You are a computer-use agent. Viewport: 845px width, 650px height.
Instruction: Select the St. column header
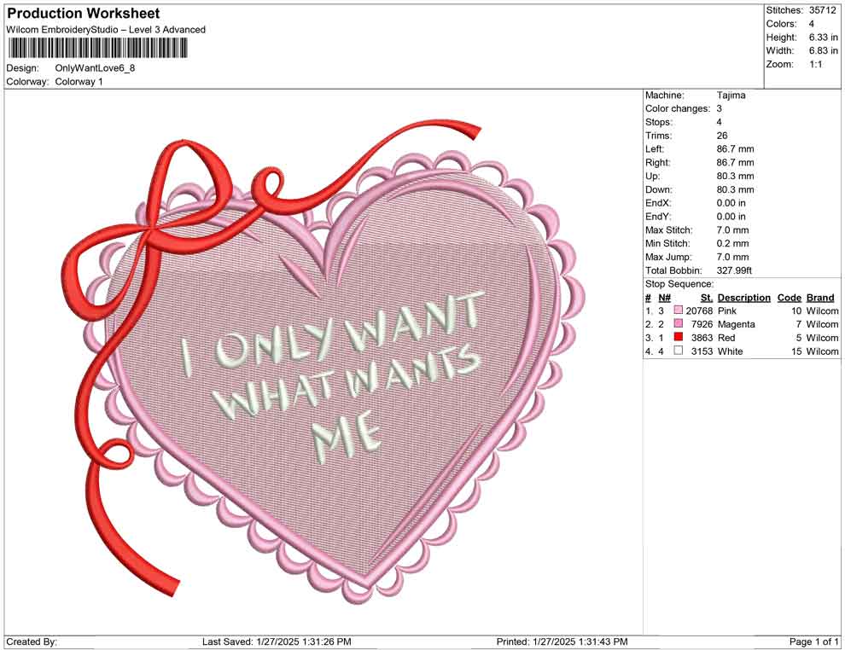click(x=706, y=297)
